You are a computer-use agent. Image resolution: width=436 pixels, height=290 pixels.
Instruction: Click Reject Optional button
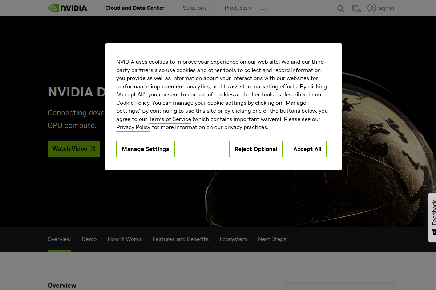[256, 149]
